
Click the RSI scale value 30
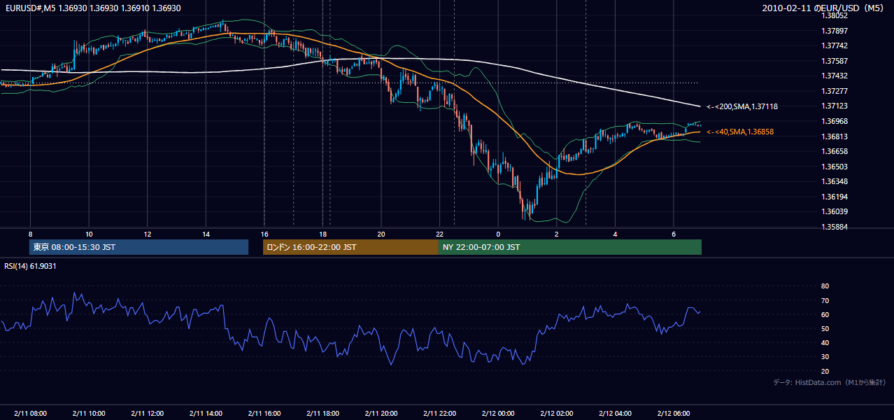(825, 357)
